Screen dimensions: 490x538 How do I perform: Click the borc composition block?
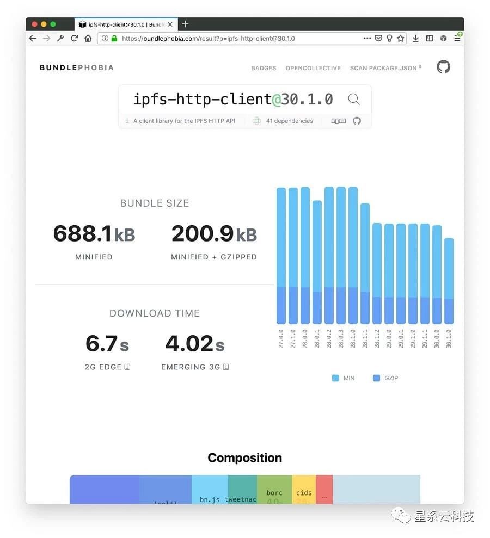pos(274,489)
